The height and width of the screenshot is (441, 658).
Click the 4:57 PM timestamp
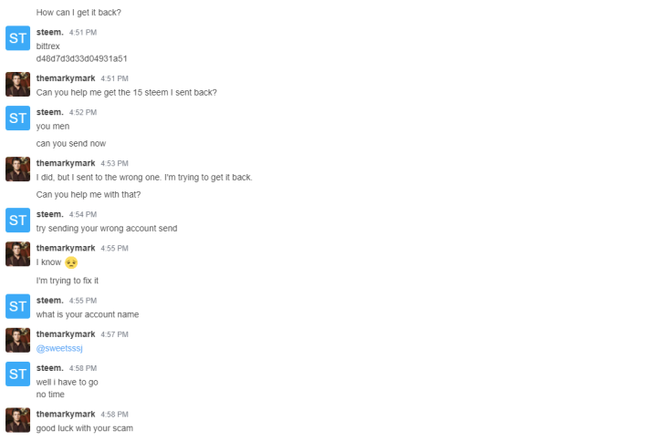[114, 334]
